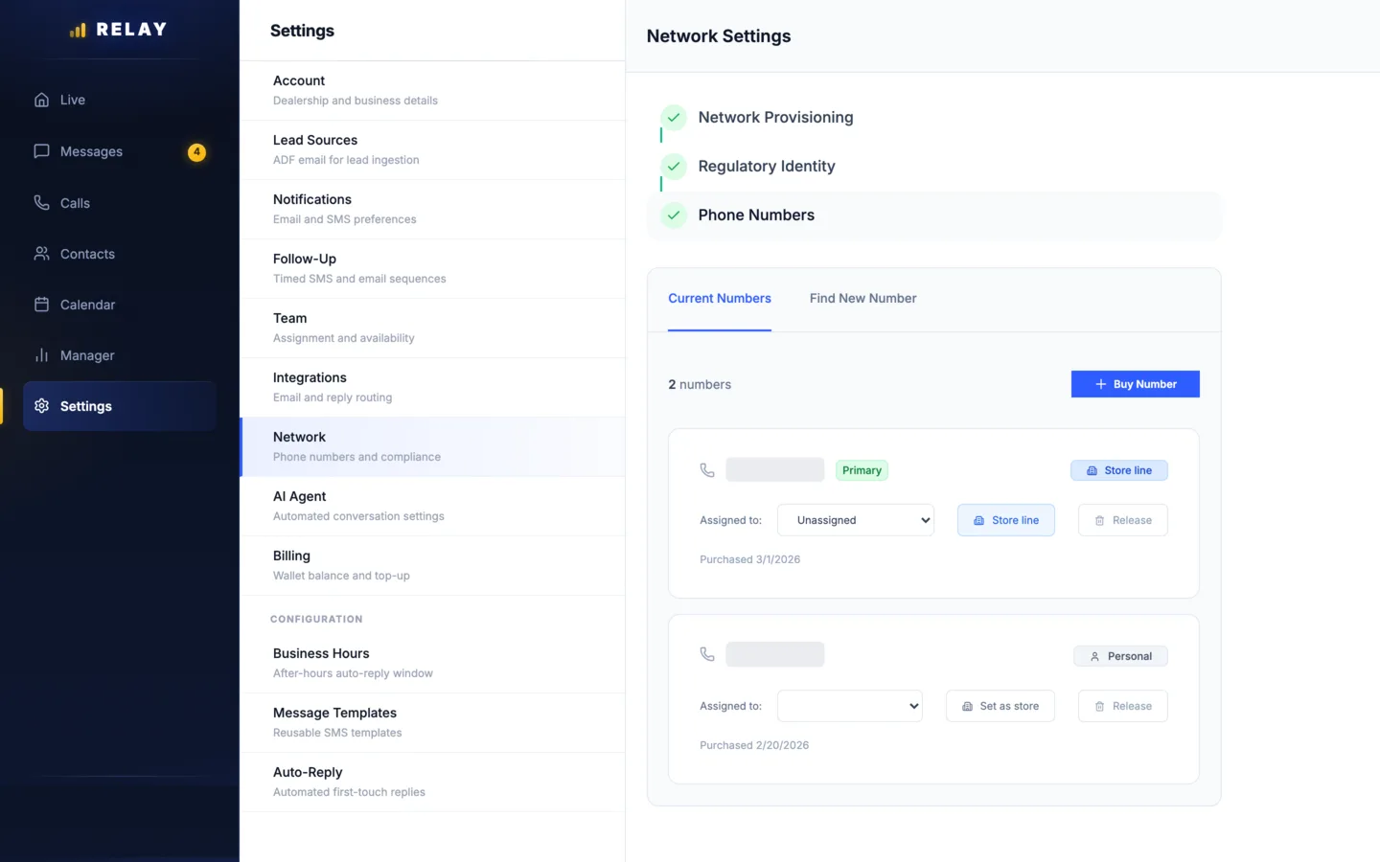This screenshot has width=1380, height=862.
Task: Select the Phone Numbers step
Action: pos(934,215)
